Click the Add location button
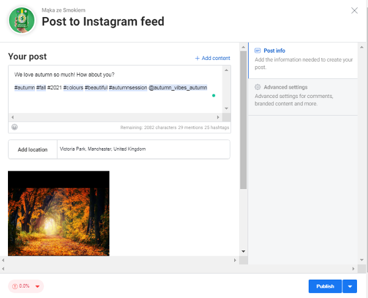Screen dimensions: 368x298 tap(32, 149)
